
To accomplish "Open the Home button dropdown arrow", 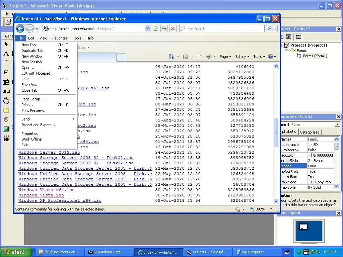I will coord(178,57).
